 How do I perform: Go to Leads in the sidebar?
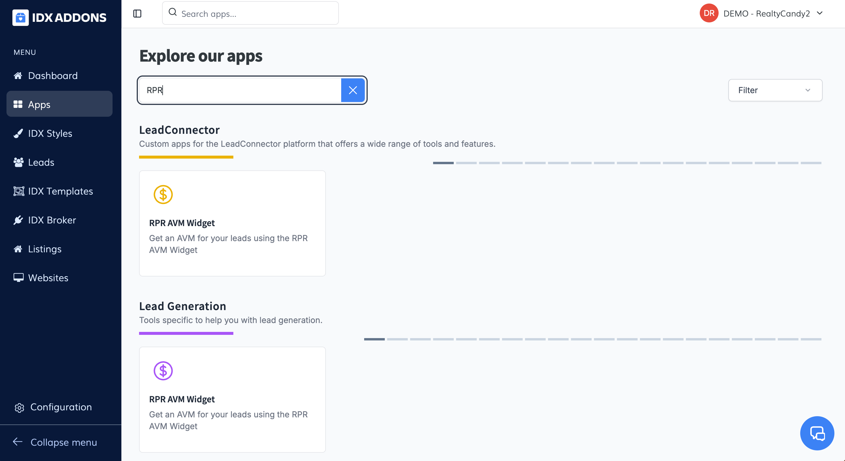point(41,162)
